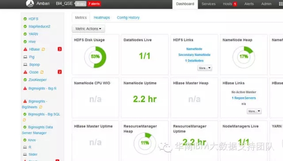The image size is (283, 161).
Task: Click the Knox green status icon
Action: click(x=25, y=140)
